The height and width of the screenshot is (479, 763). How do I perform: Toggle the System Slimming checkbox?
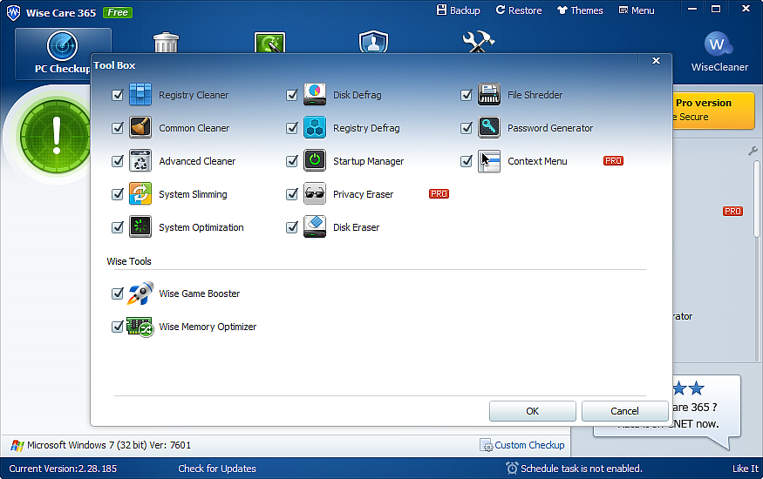[118, 194]
